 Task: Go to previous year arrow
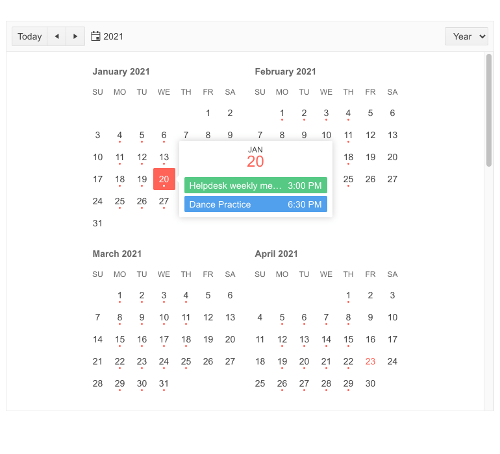point(56,36)
